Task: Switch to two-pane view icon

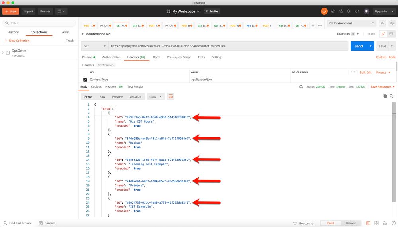Action: [x=376, y=223]
